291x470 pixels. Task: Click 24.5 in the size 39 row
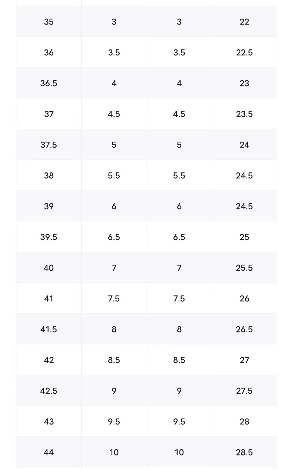244,206
